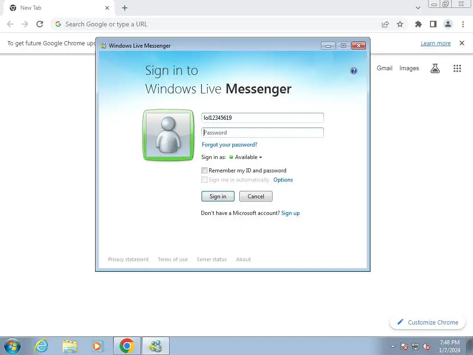Open Chrome tab search chevron
The height and width of the screenshot is (355, 473).
point(418,8)
